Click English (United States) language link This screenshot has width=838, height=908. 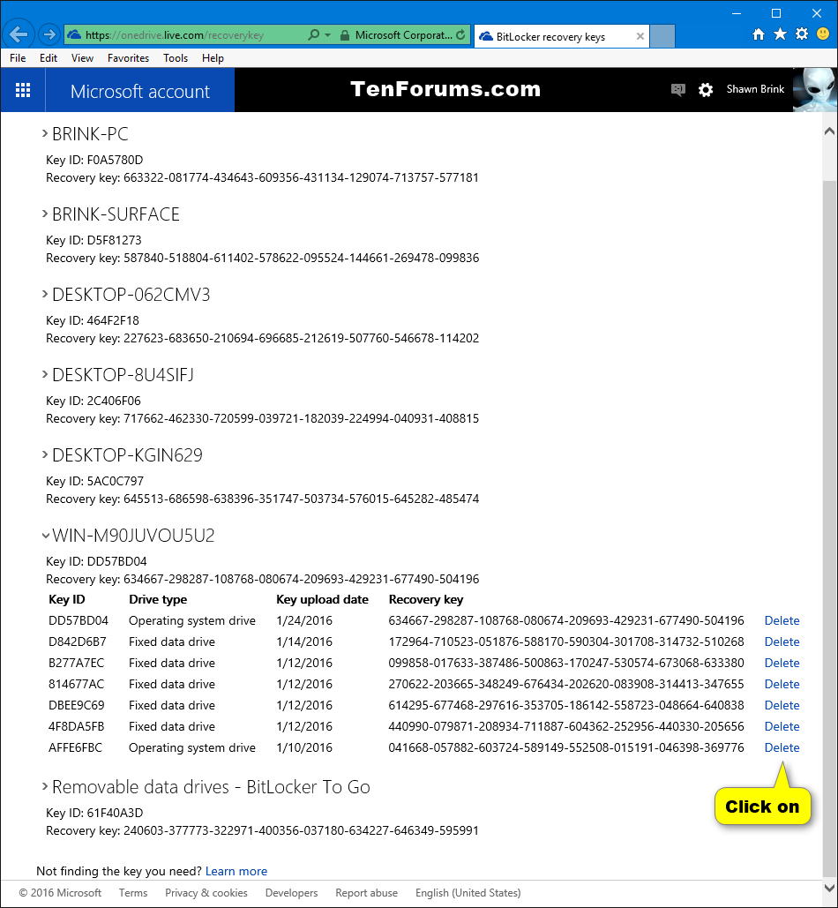pos(468,893)
